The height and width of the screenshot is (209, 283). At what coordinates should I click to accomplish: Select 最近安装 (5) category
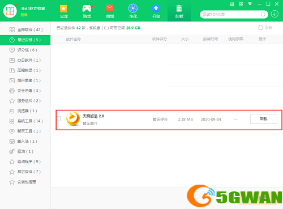tap(25, 40)
